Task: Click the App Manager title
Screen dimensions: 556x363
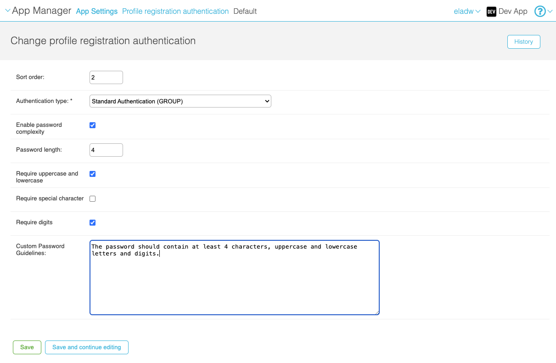Action: [x=42, y=11]
